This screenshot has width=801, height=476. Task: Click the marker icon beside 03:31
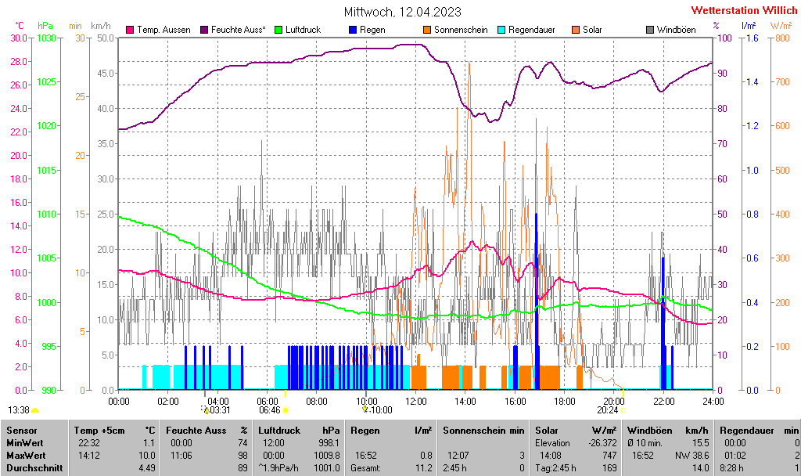(206, 410)
